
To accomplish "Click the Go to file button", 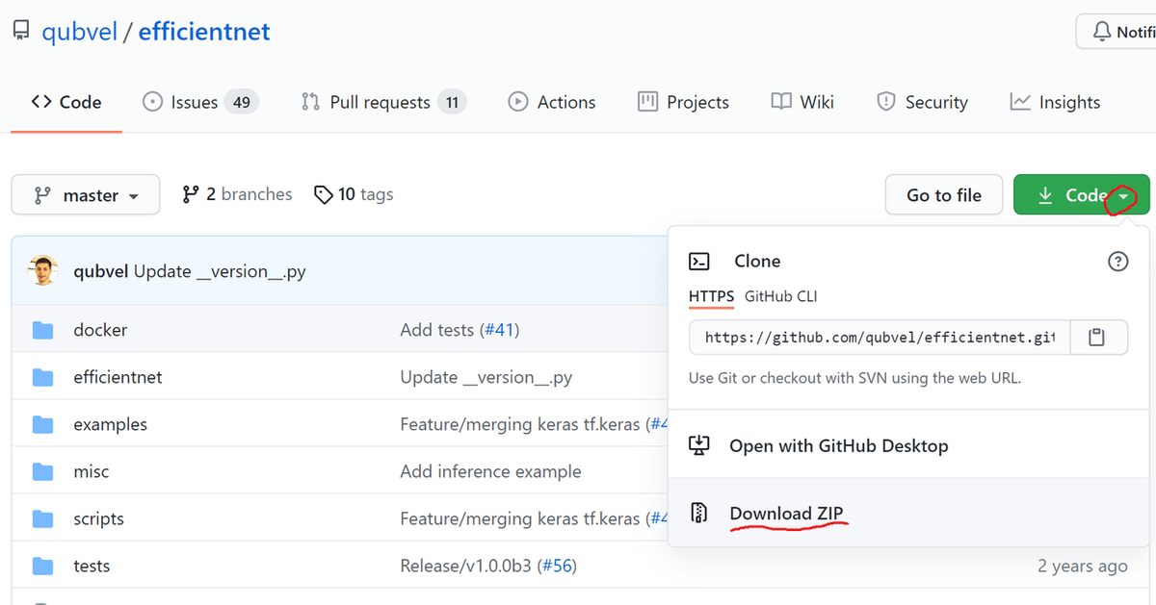I will 943,194.
